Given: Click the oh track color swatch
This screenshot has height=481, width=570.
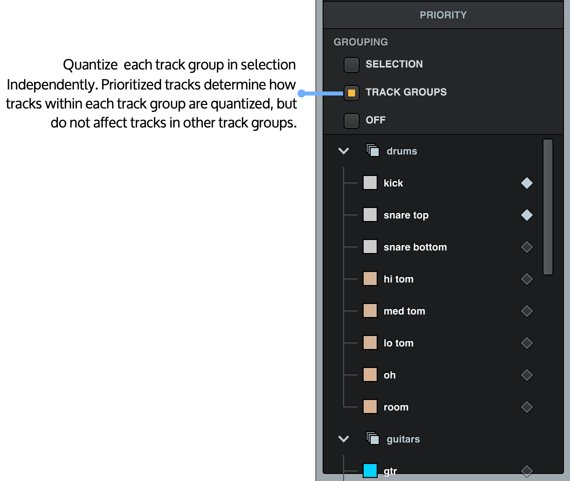Looking at the screenshot, I should point(370,374).
